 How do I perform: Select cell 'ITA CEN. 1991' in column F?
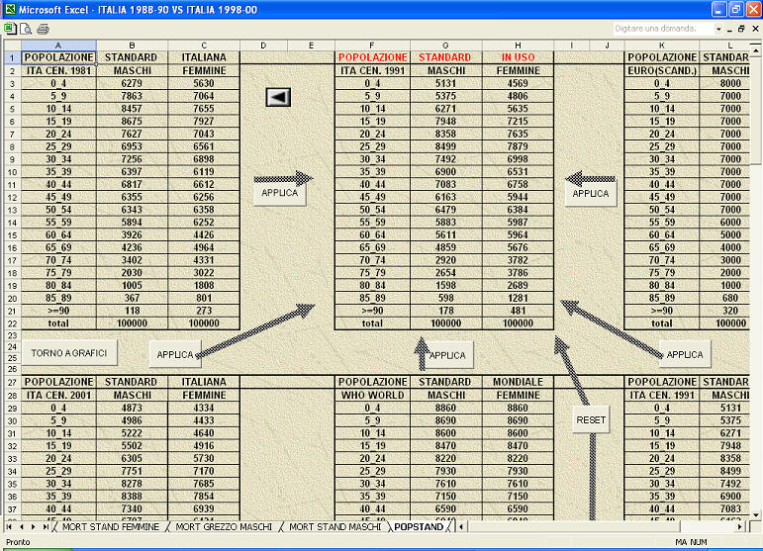tap(372, 70)
